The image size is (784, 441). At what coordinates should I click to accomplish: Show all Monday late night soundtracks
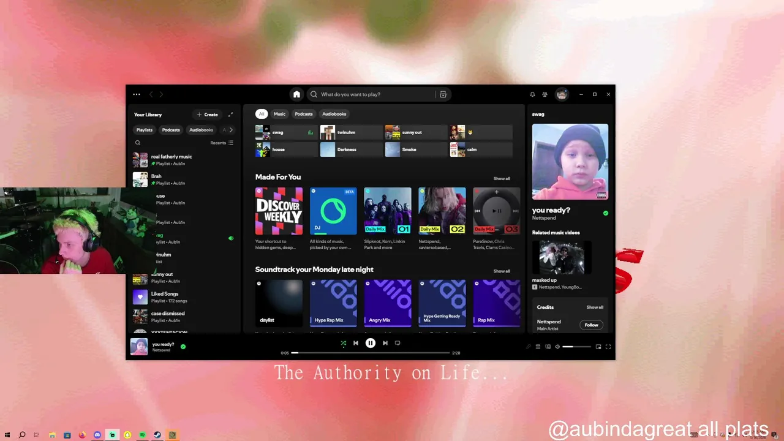click(502, 271)
